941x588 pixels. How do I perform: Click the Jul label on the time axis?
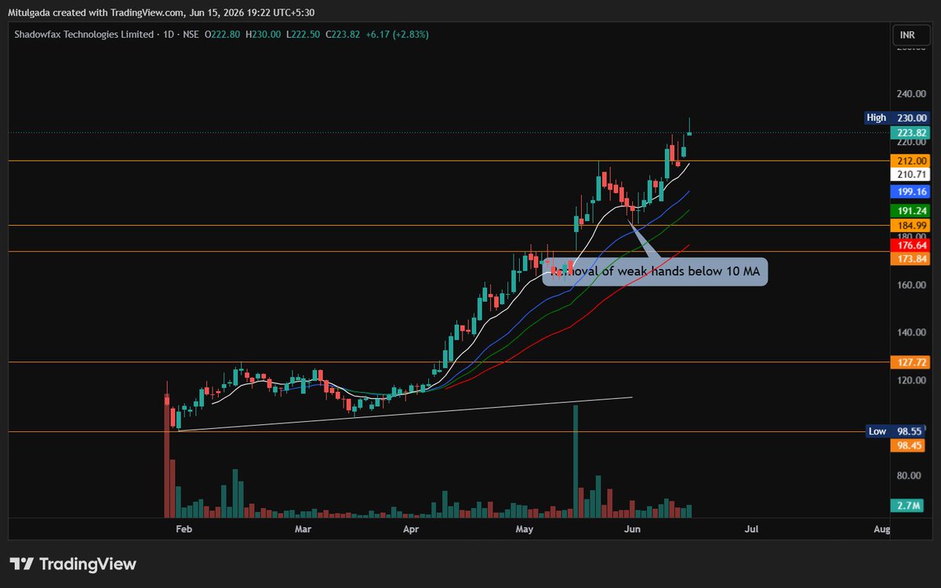(x=750, y=529)
